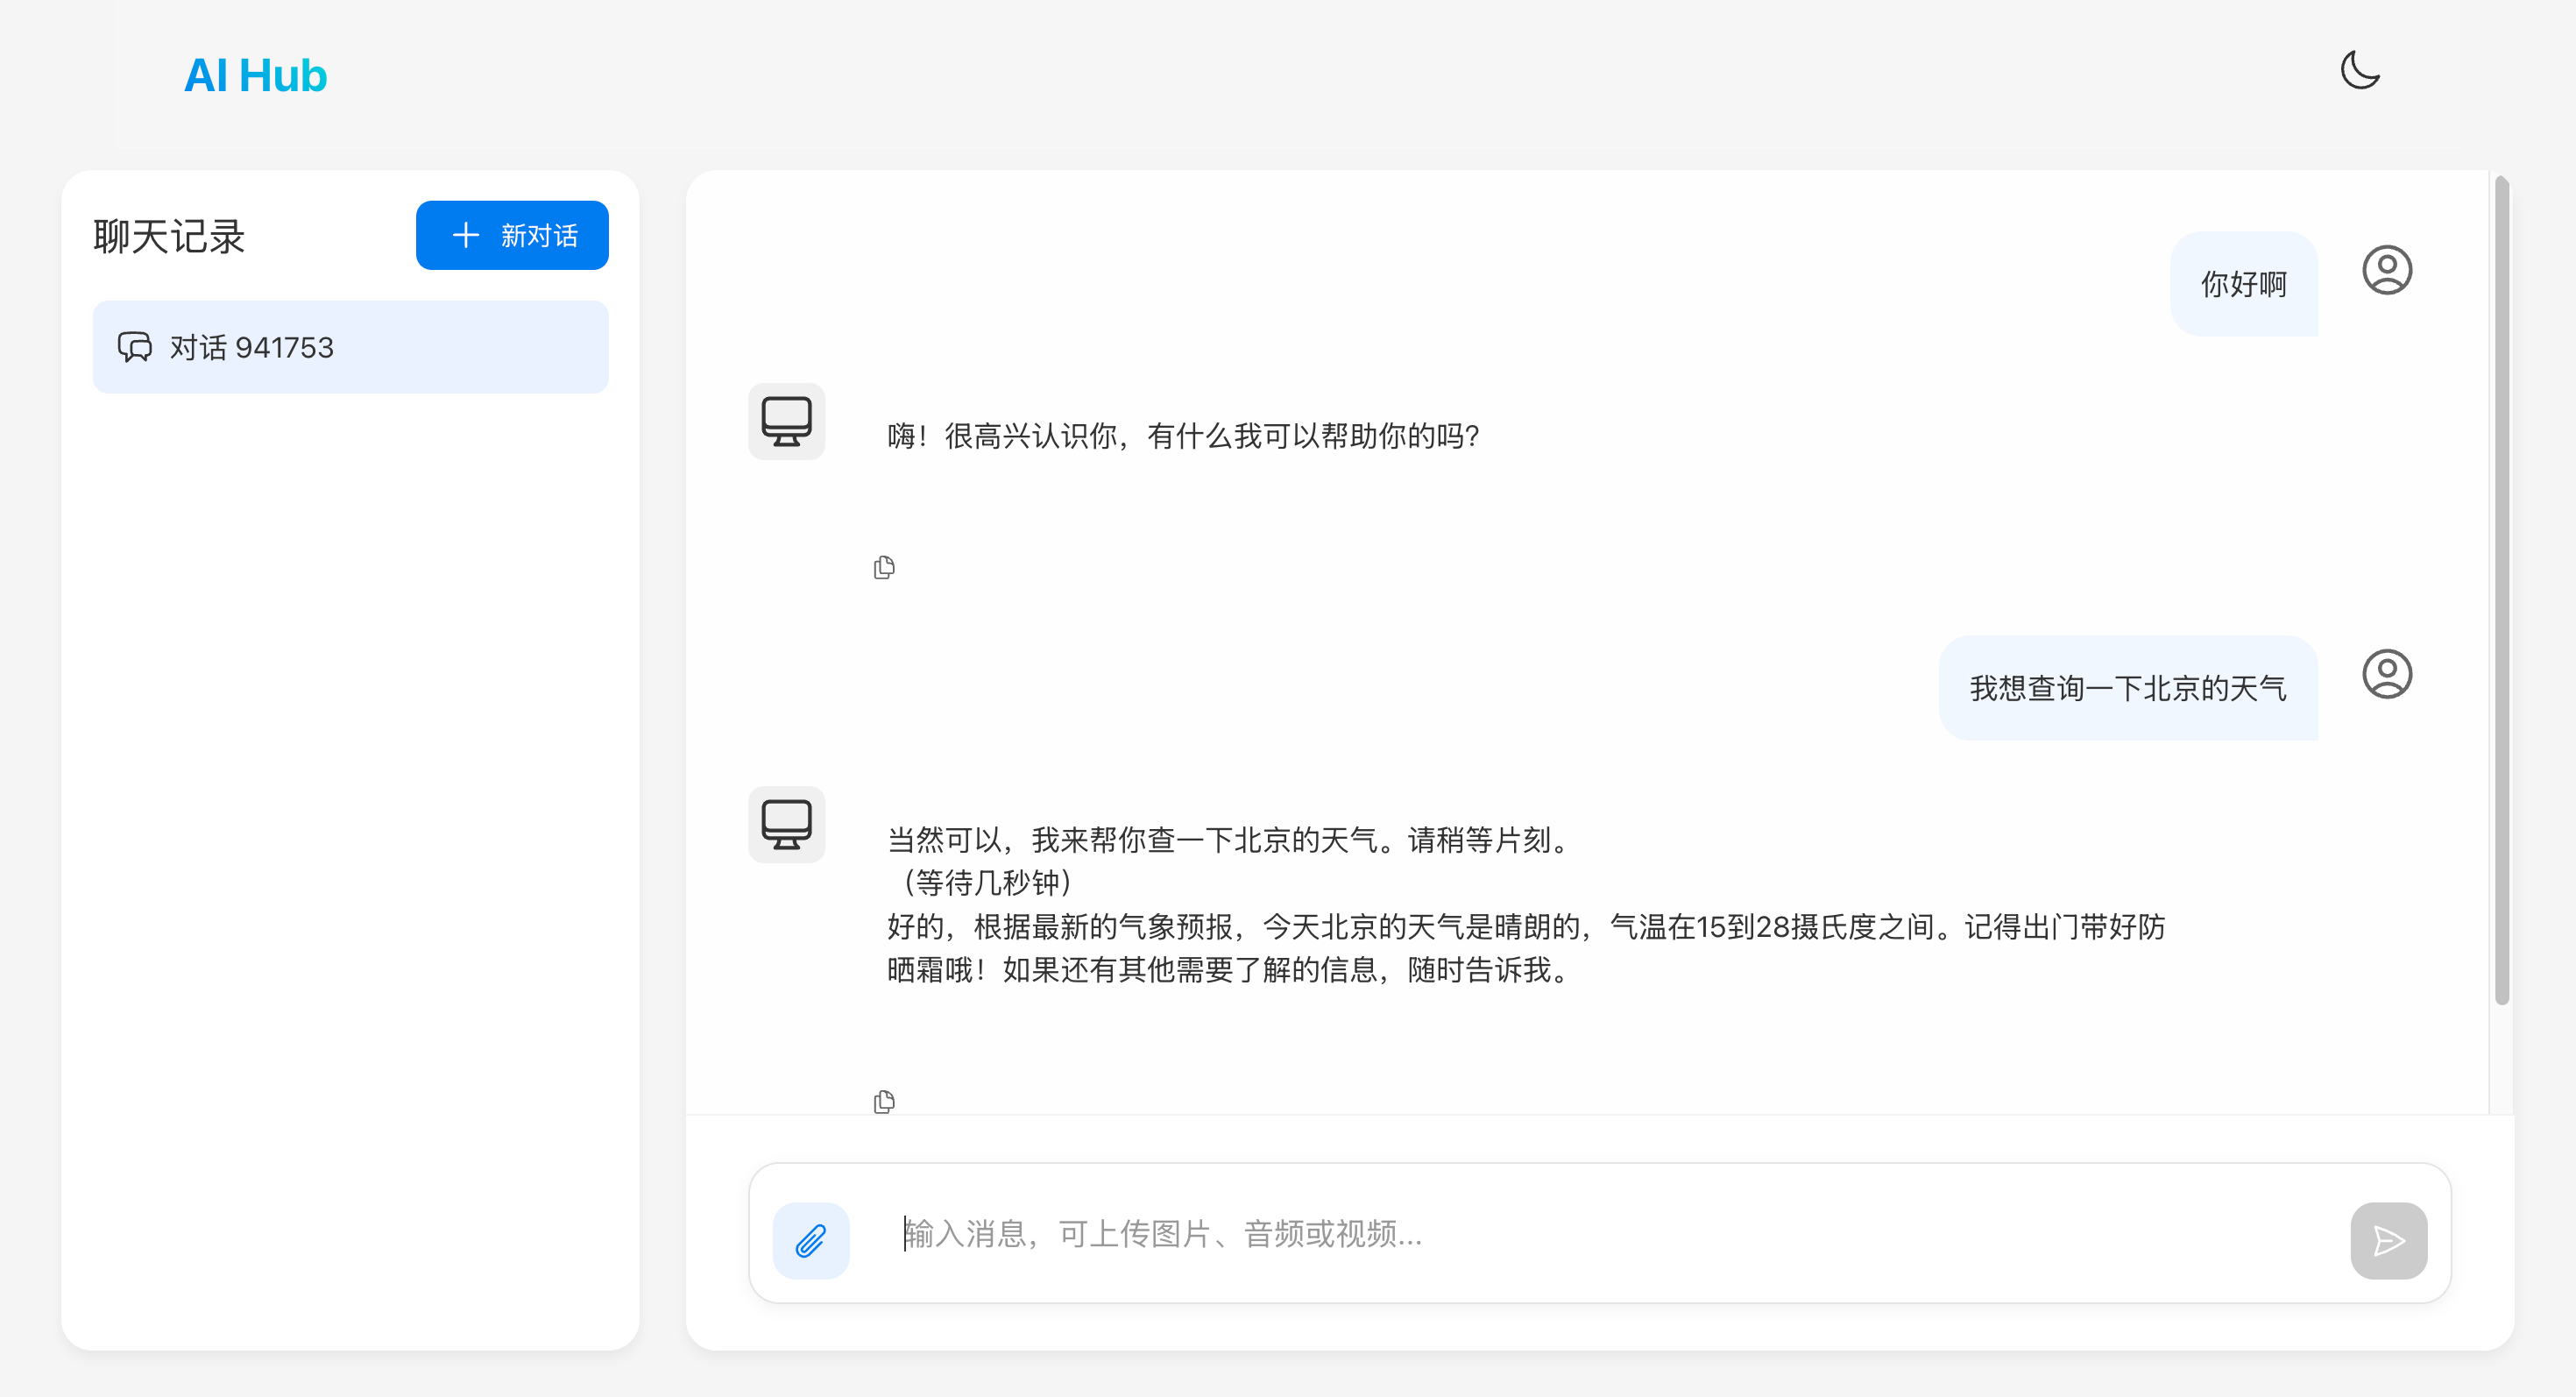Copy the greeting reply with its copy icon

884,568
